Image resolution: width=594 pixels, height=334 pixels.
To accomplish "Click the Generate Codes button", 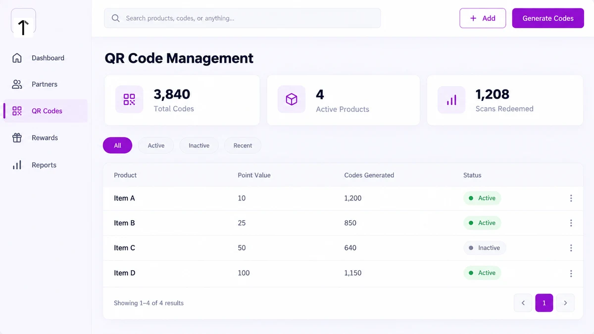I will coord(548,18).
